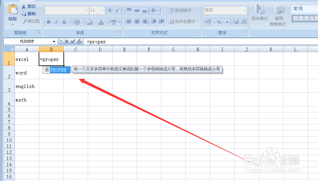Open the Insert Function fx dialog

pos(79,41)
